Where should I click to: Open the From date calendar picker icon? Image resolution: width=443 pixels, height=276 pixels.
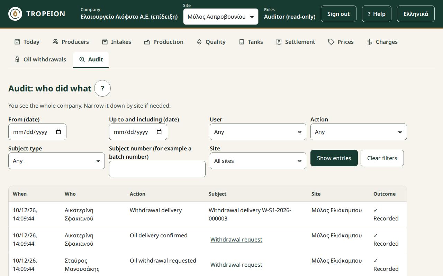coord(58,132)
